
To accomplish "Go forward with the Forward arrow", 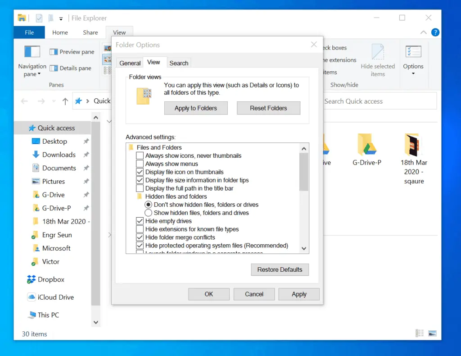I will (41, 101).
